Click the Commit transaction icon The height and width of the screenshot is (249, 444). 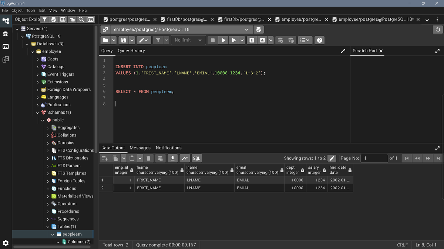coord(281,40)
